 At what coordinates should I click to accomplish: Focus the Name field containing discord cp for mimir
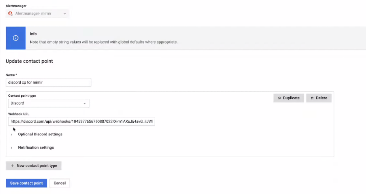pos(48,83)
